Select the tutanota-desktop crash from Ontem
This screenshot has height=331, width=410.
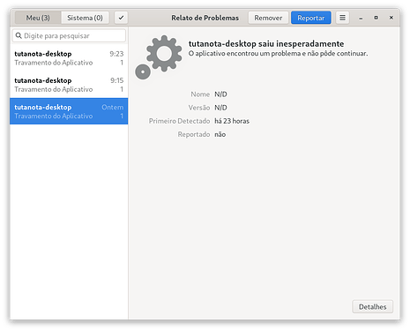69,111
